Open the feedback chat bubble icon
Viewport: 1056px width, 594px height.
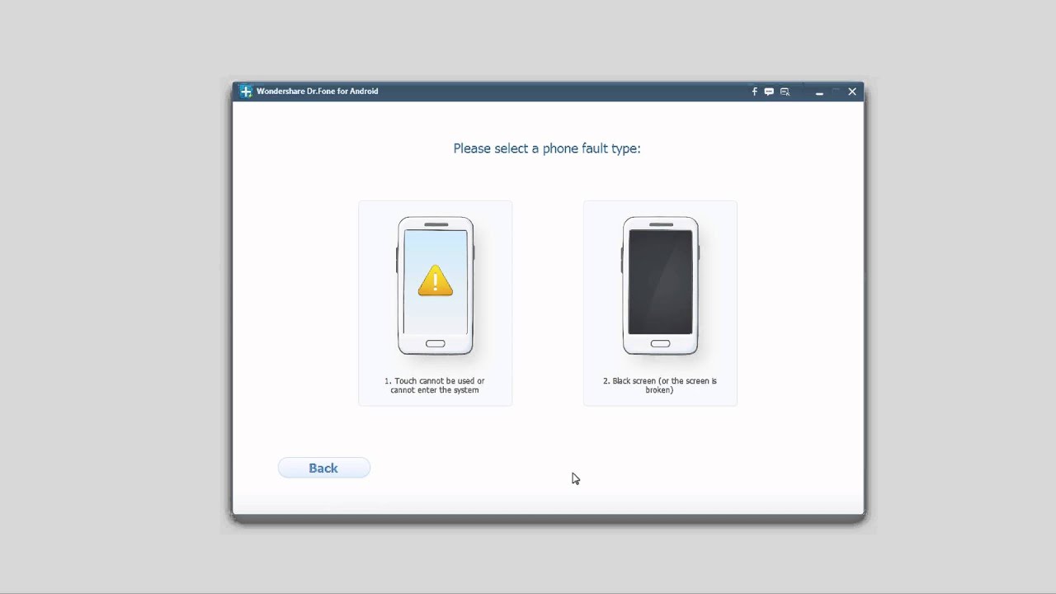(x=769, y=92)
